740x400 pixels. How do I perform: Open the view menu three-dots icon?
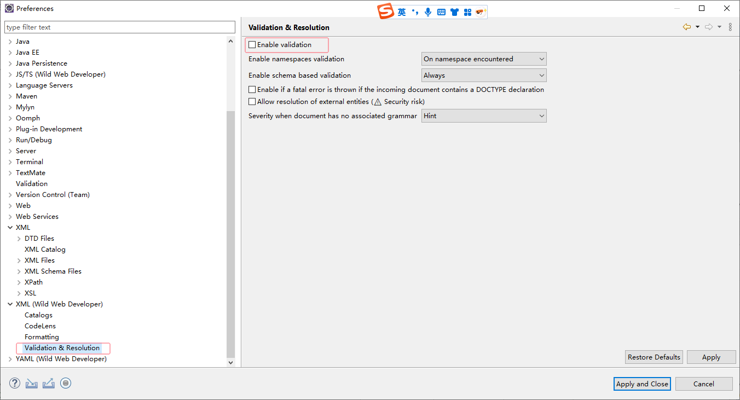[730, 27]
